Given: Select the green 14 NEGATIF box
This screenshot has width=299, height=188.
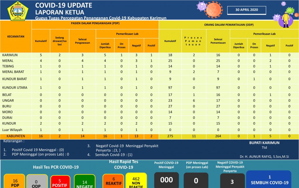Looking at the screenshot, I should click(84, 181).
